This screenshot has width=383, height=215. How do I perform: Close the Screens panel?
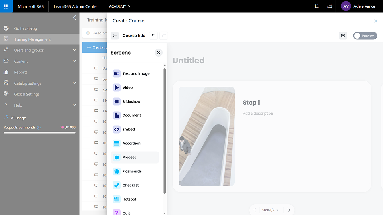[159, 53]
